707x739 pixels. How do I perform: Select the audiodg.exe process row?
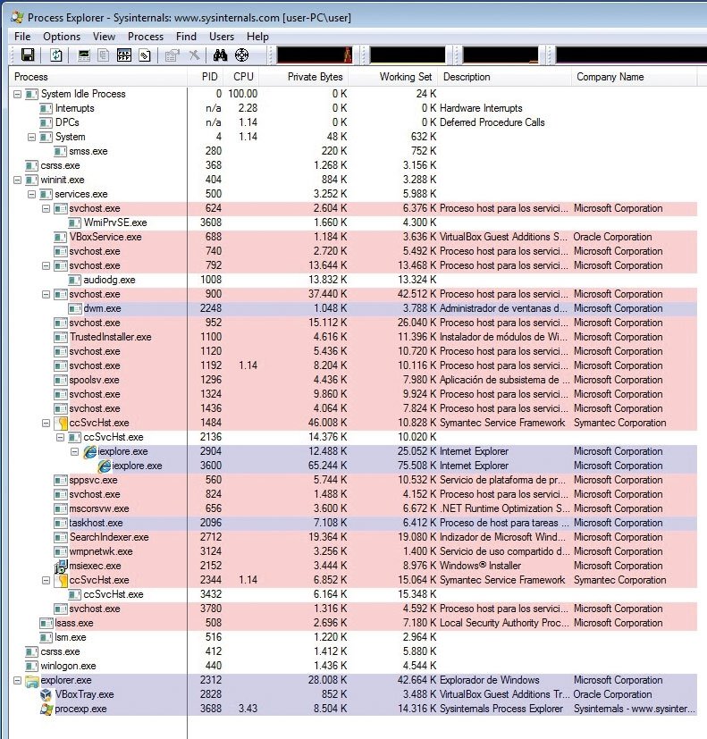coord(353,280)
